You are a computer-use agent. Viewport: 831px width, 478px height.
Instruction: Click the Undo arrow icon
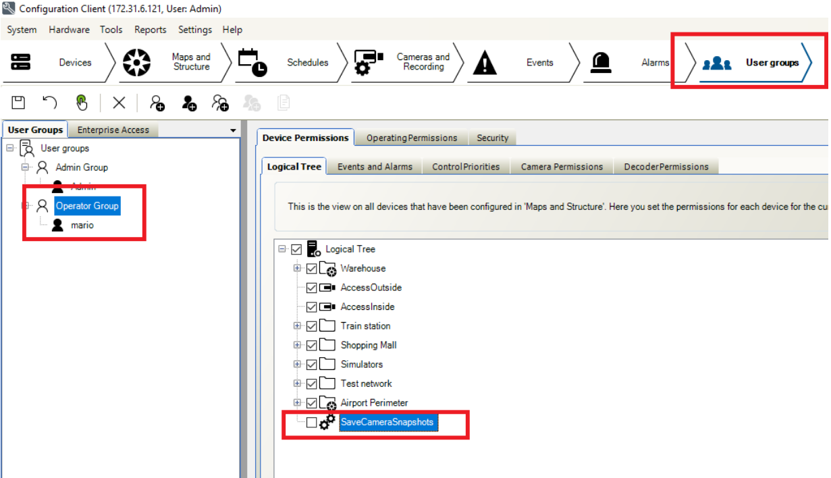(x=50, y=103)
